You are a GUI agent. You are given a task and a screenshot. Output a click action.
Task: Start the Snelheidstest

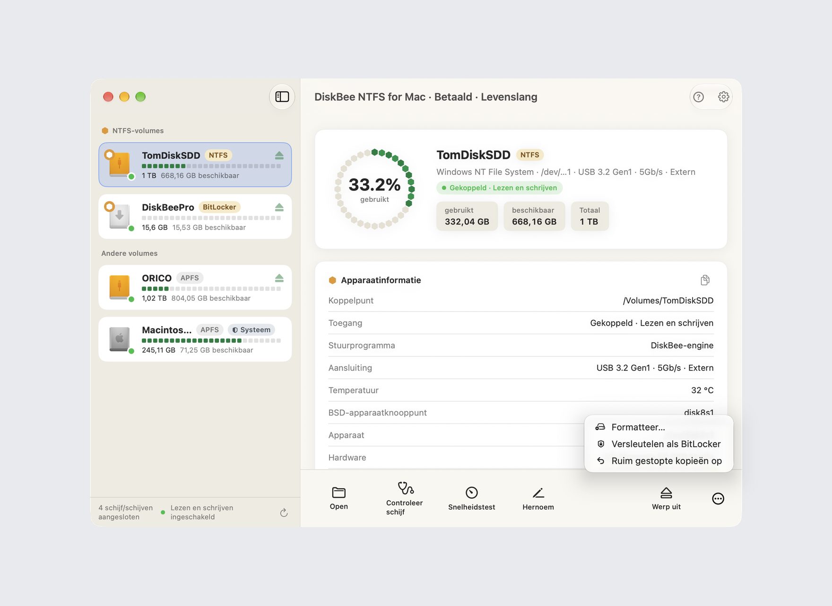[x=471, y=498]
